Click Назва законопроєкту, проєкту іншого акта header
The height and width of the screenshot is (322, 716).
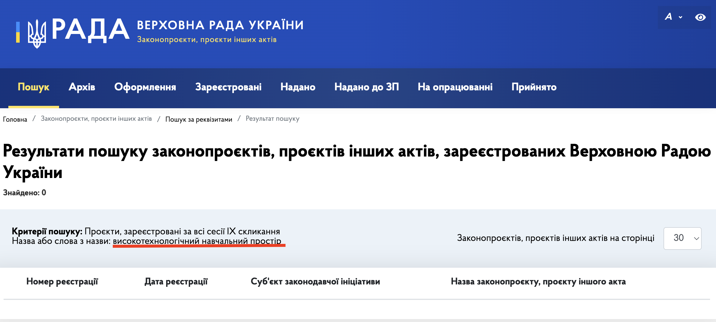tap(538, 281)
